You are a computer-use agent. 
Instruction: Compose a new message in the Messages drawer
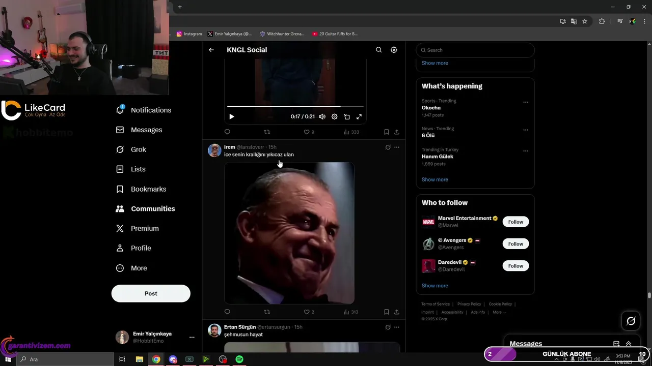pos(616,344)
